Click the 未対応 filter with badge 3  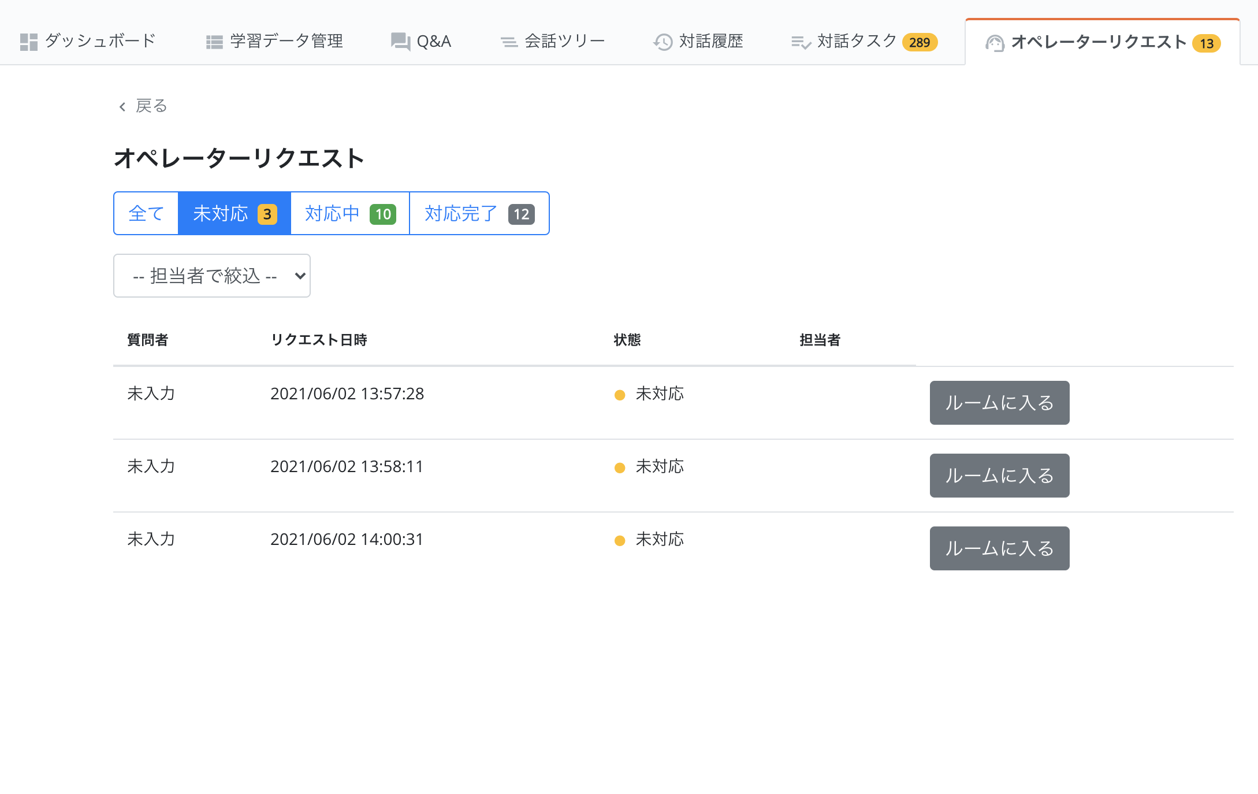[234, 213]
